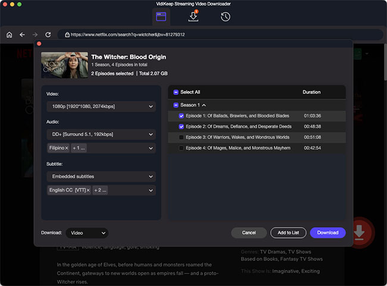The height and width of the screenshot is (286, 387).
Task: Open the downloading queue tab
Action: click(x=193, y=16)
